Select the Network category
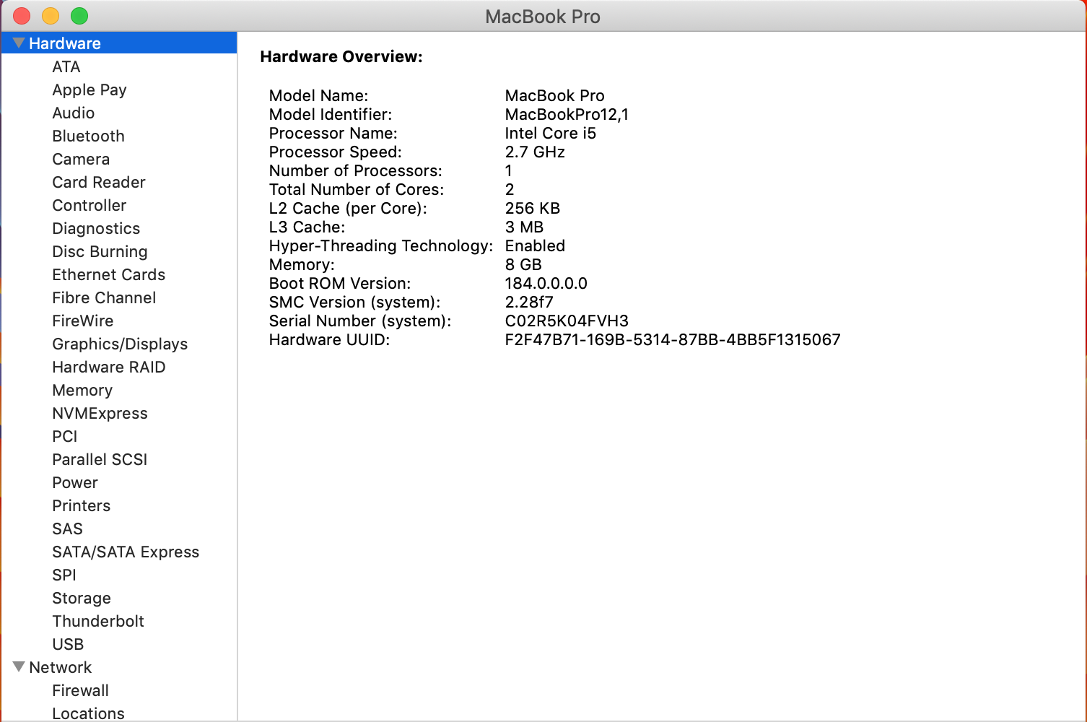1087x722 pixels. pyautogui.click(x=61, y=667)
